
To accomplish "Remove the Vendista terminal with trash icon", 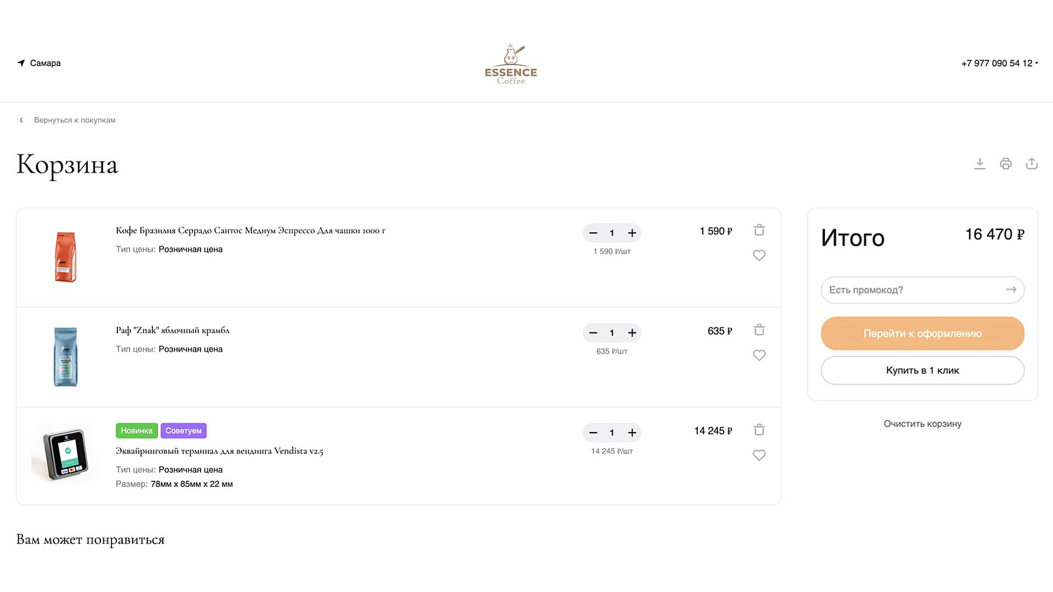I will [x=759, y=430].
